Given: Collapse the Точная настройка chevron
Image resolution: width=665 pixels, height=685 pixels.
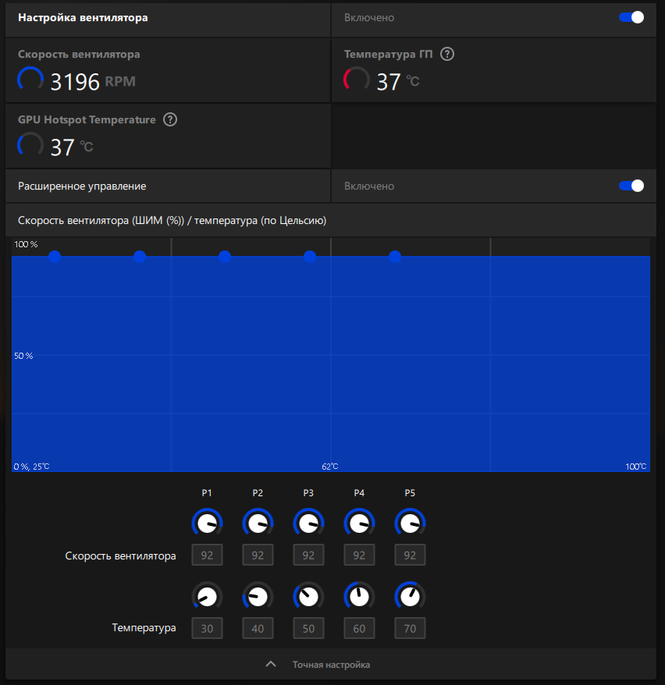Looking at the screenshot, I should coord(271,664).
